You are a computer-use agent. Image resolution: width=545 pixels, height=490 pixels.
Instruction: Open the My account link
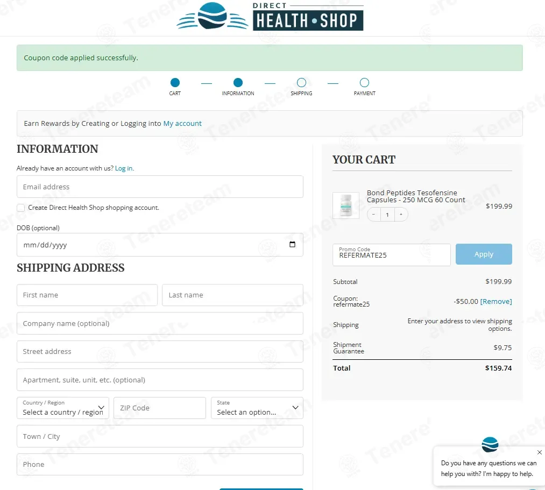pyautogui.click(x=182, y=123)
